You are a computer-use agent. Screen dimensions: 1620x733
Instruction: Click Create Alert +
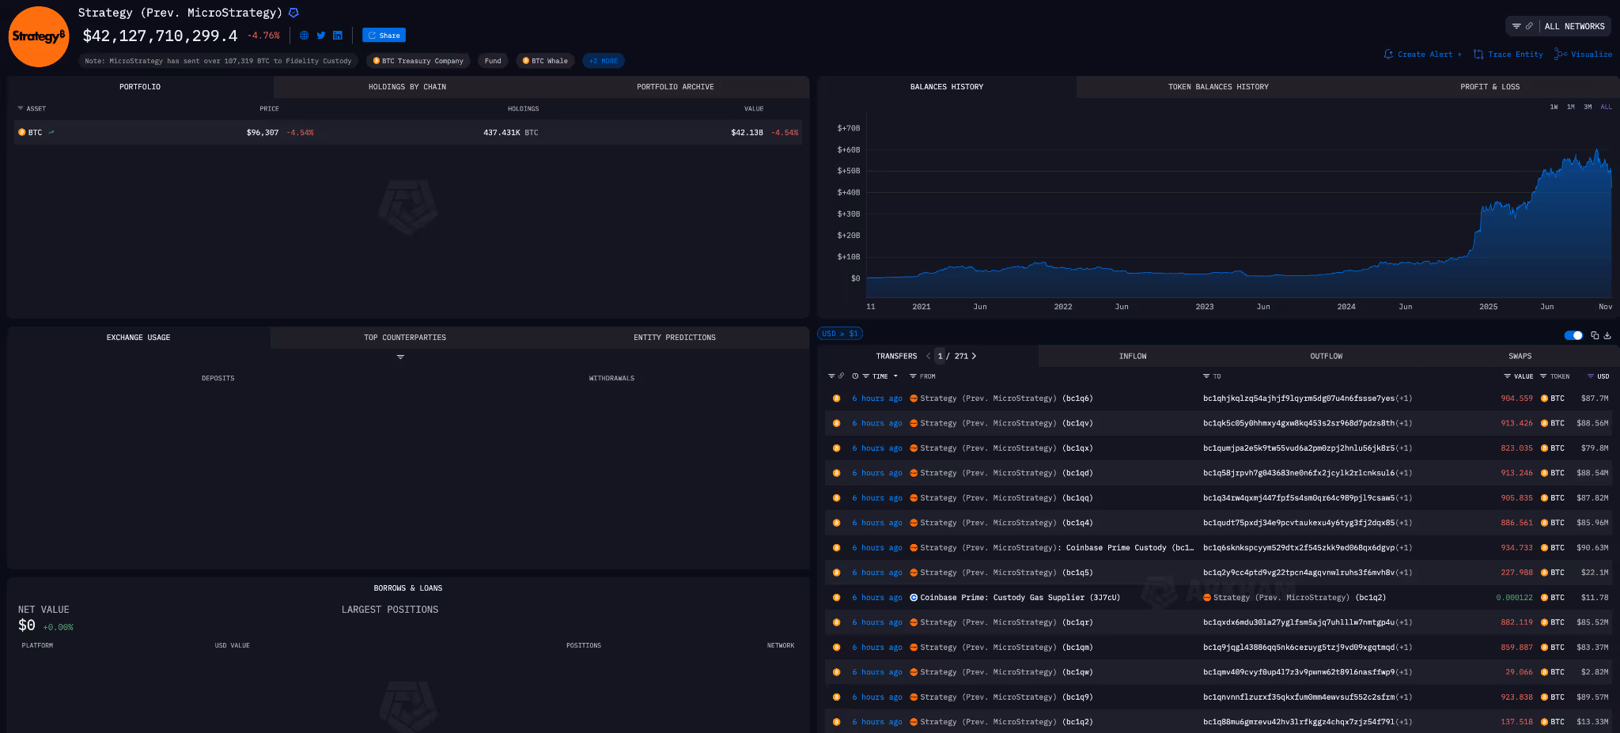tap(1423, 55)
